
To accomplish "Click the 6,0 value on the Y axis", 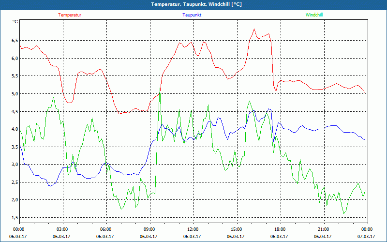I will [x=15, y=58].
